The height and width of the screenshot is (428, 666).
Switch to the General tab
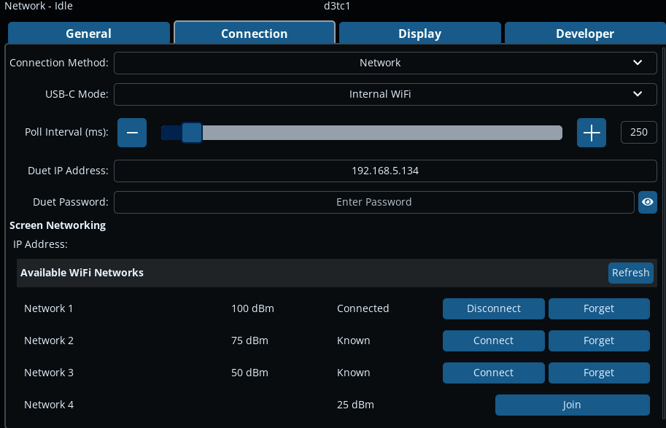pos(88,34)
